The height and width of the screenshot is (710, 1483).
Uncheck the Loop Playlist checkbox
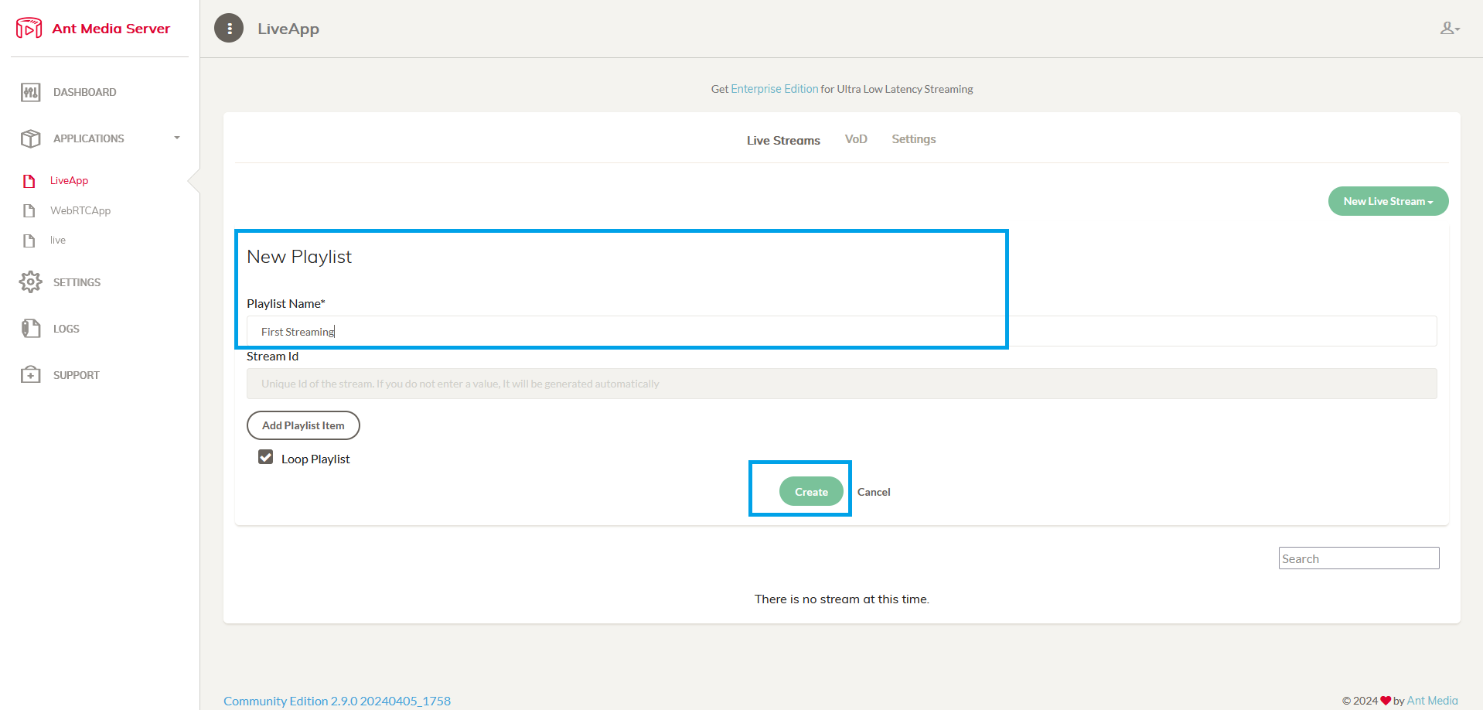coord(266,457)
